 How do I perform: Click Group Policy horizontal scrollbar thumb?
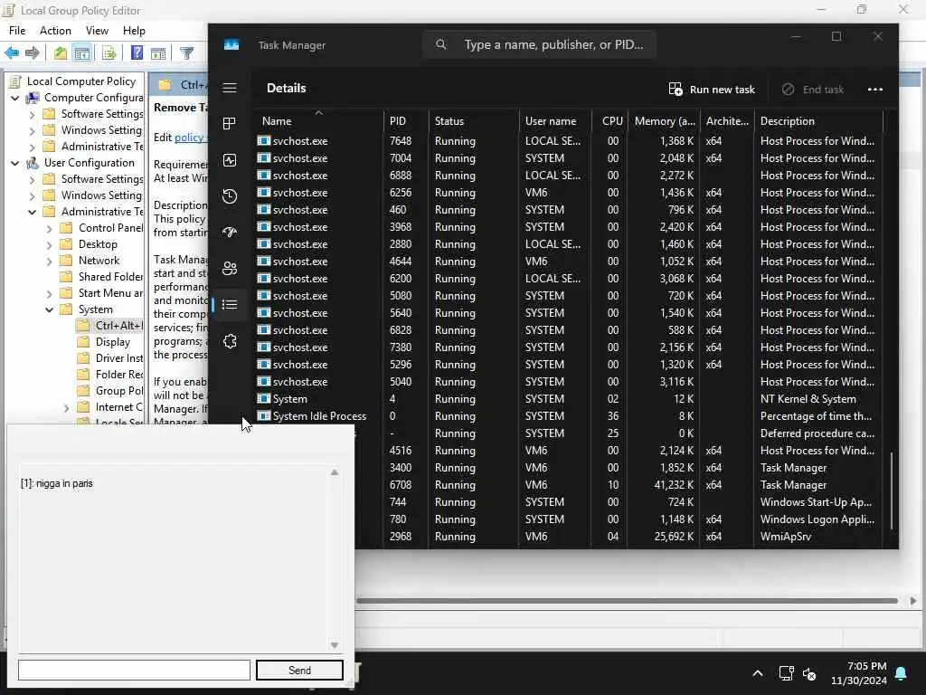point(628,601)
